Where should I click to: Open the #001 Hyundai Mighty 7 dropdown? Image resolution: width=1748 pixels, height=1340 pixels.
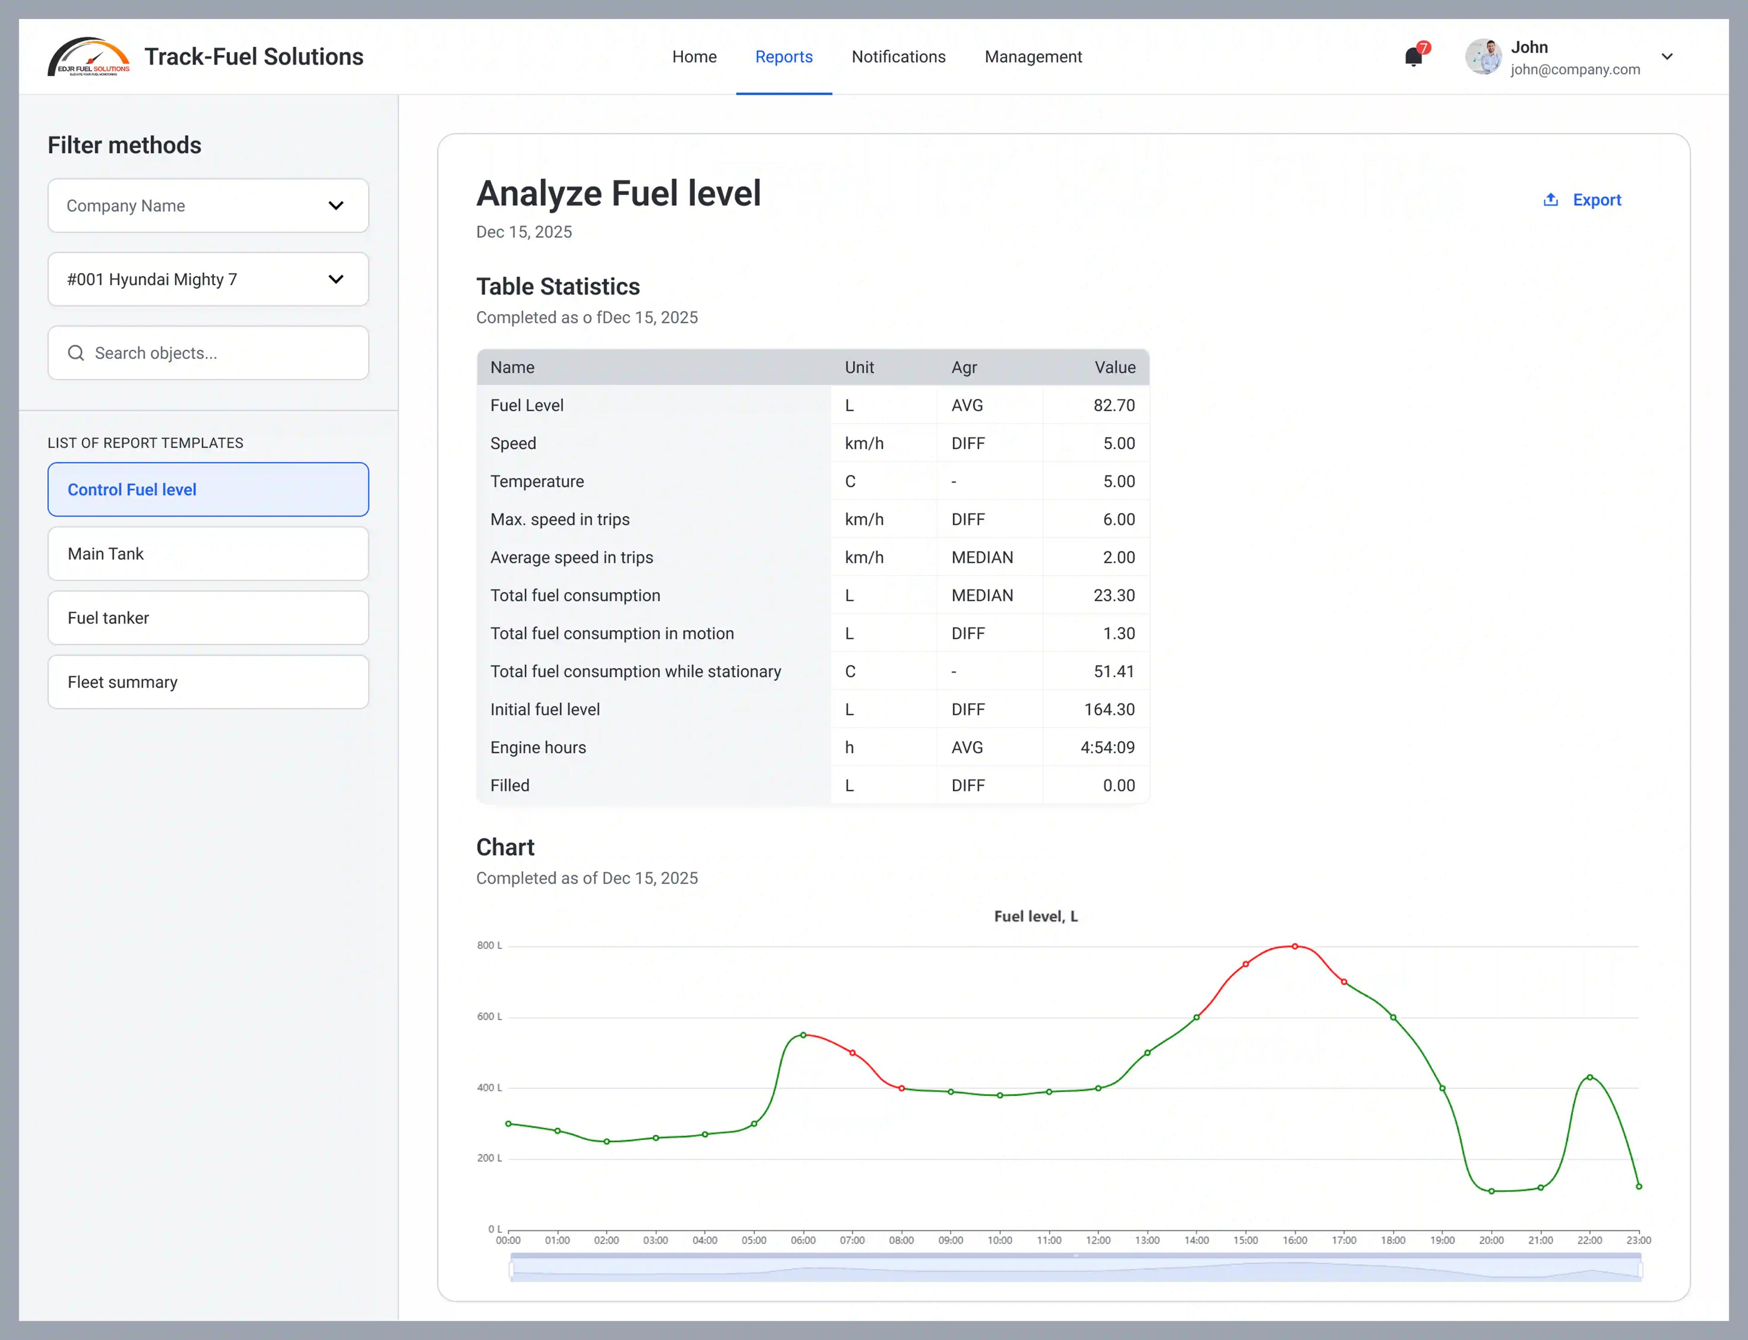[208, 279]
